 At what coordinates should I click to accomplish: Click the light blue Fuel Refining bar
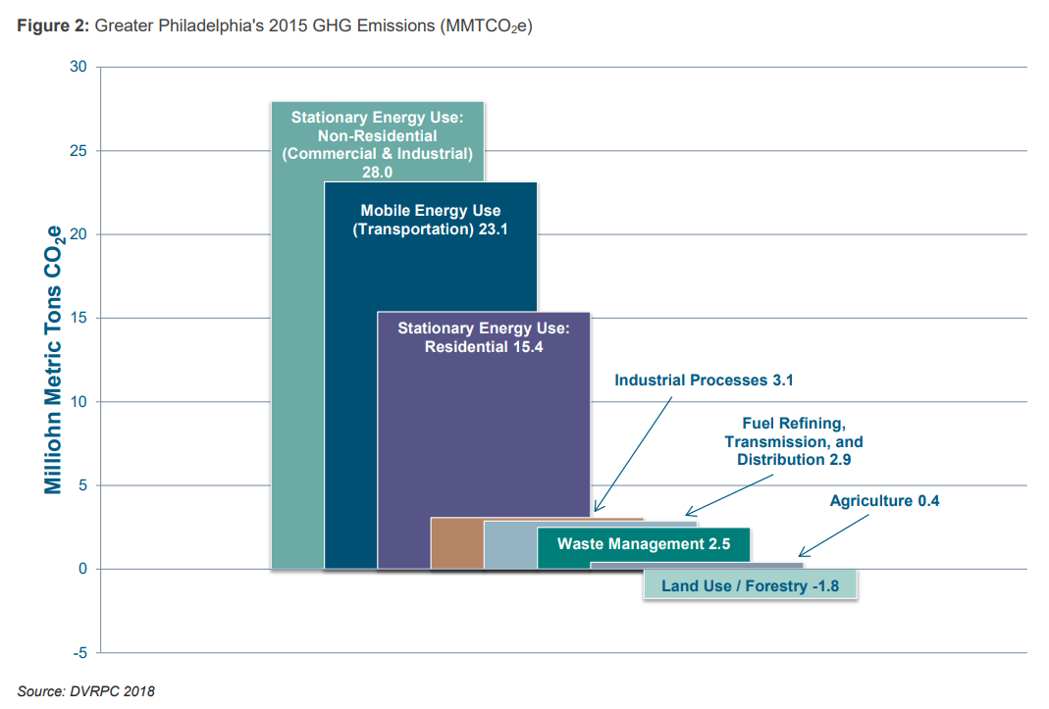point(510,545)
